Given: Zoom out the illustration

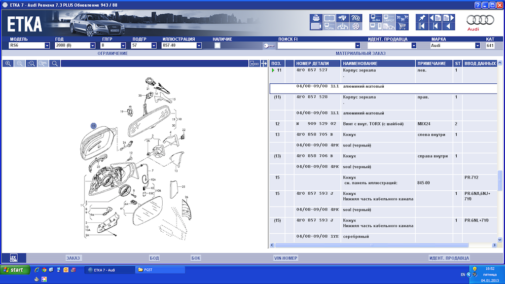Looking at the screenshot, I should 20,64.
